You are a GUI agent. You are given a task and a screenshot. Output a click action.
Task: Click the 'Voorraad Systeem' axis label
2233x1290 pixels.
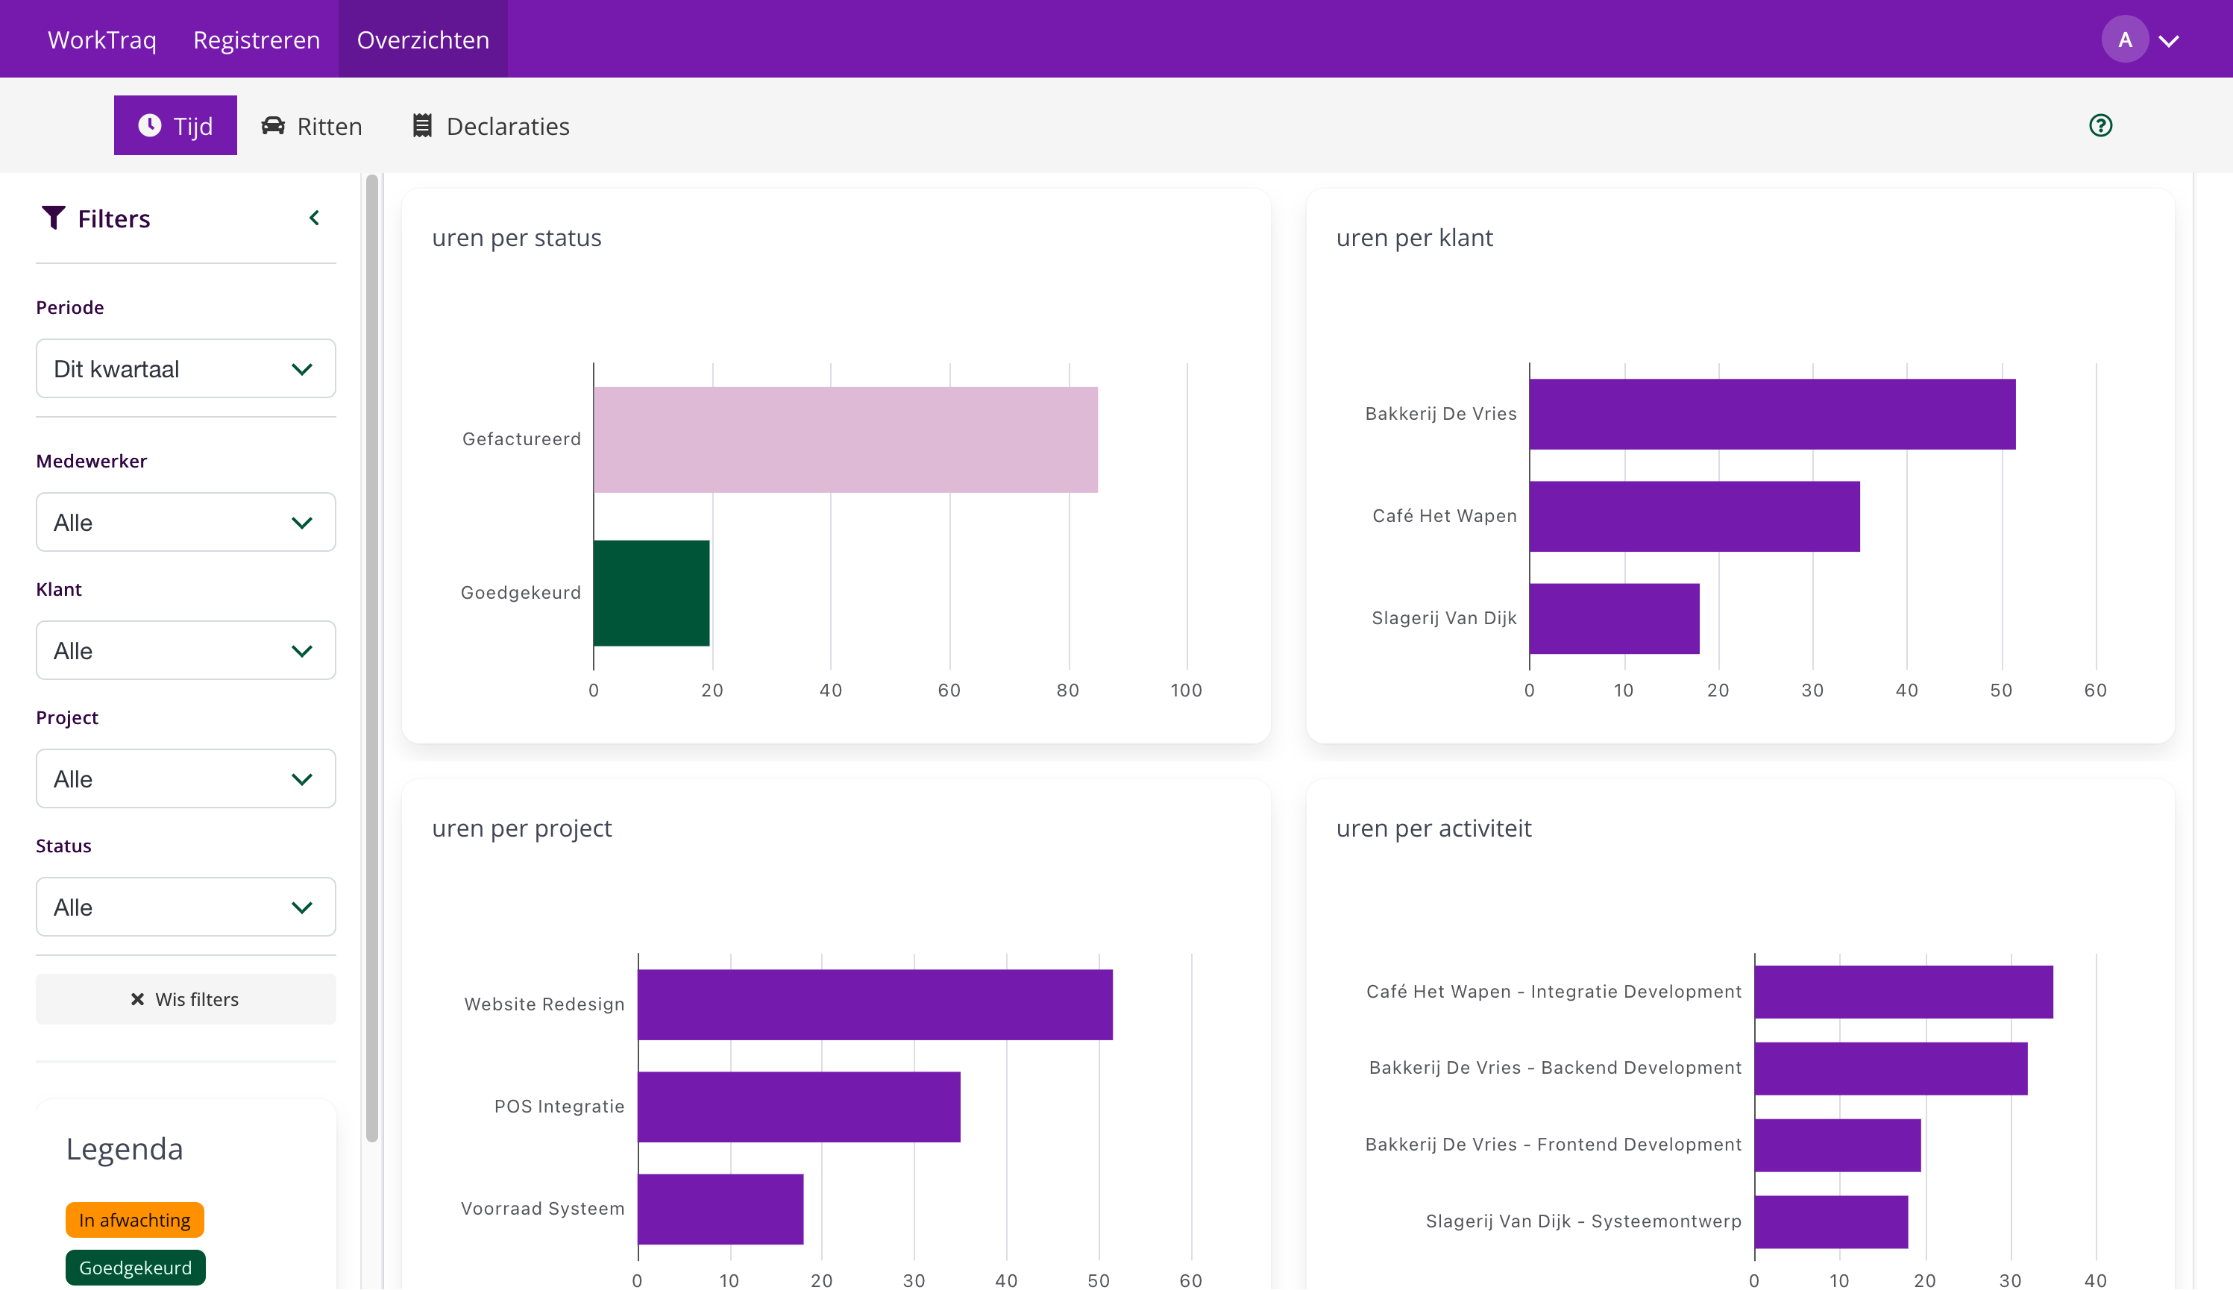(543, 1209)
